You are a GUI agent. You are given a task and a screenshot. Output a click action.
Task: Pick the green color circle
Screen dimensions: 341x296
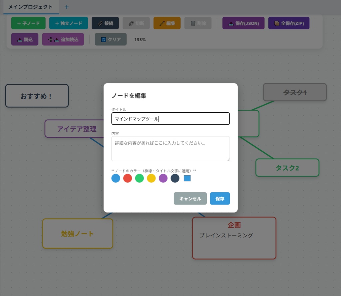140,178
